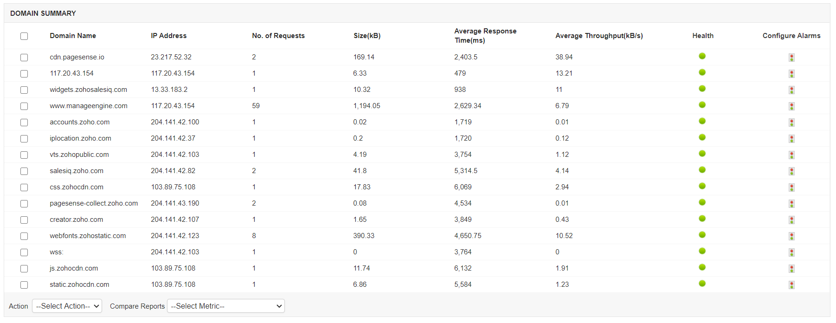Click the No. of Requests column header
This screenshot has height=323, width=836.
[278, 36]
